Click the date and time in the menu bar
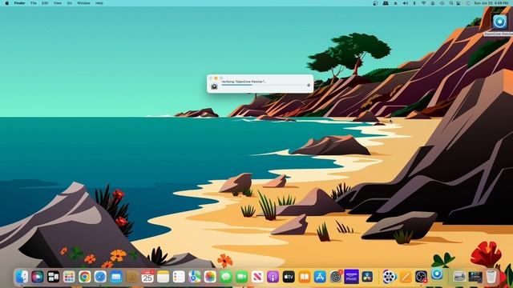The height and width of the screenshot is (288, 513). pyautogui.click(x=491, y=3)
